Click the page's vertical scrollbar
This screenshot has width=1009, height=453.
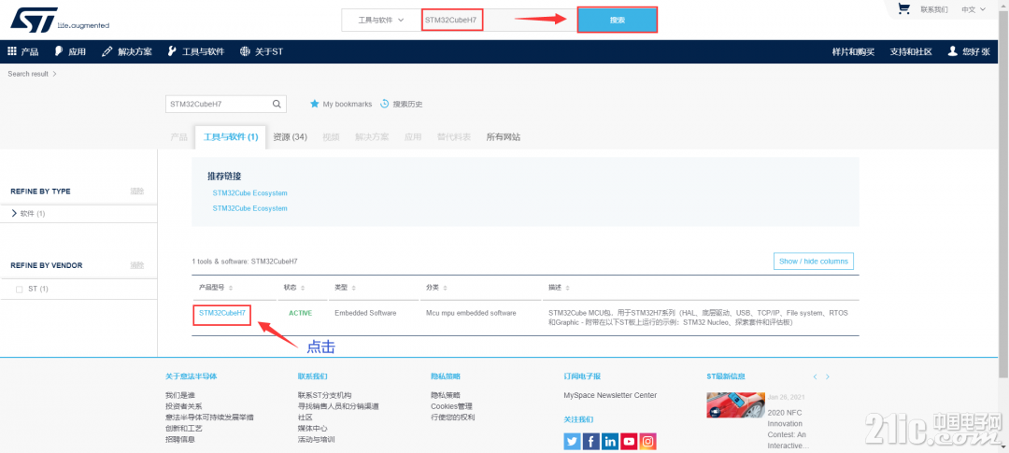pyautogui.click(x=1005, y=193)
